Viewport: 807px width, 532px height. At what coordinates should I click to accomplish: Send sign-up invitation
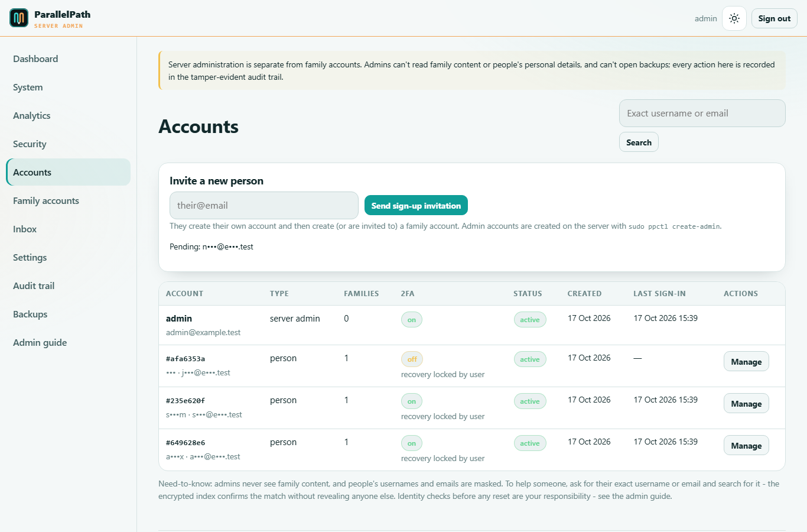[x=416, y=206]
